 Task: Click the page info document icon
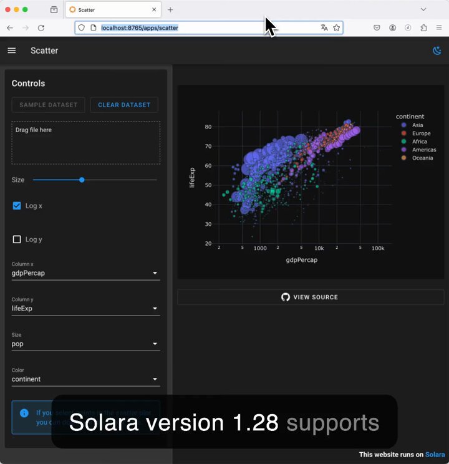pos(94,27)
